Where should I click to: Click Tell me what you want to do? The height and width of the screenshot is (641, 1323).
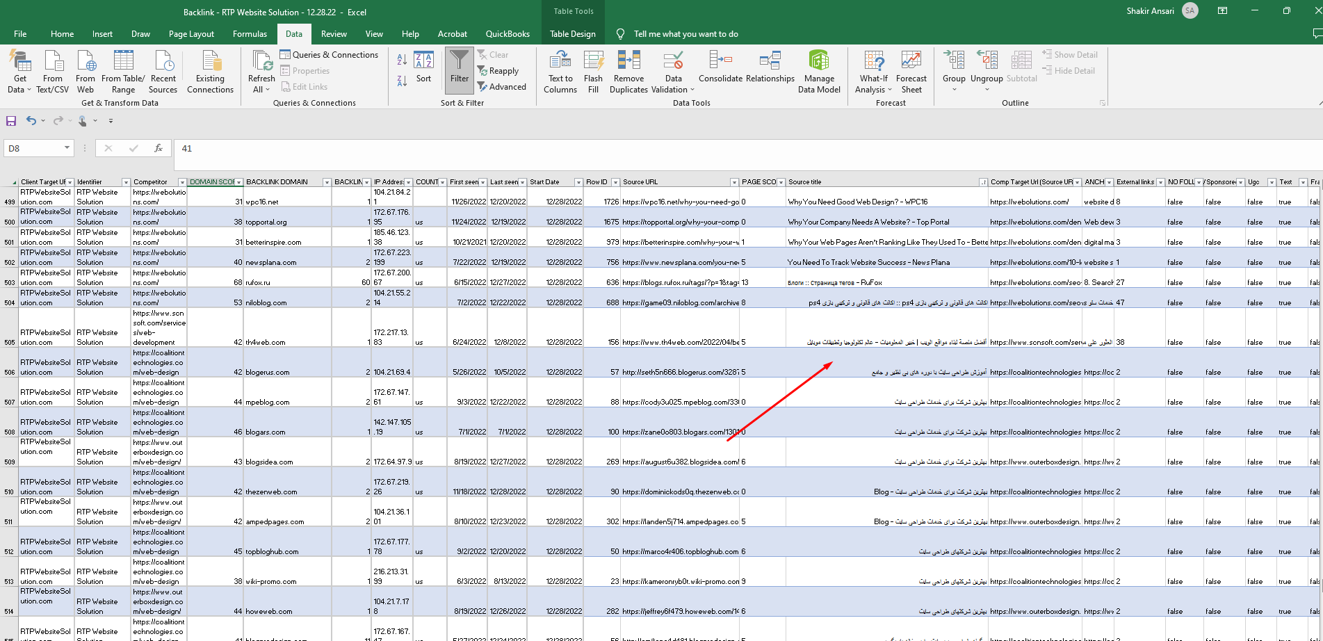pyautogui.click(x=685, y=33)
